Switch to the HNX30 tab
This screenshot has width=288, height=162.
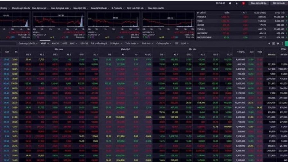[x=55, y=44]
